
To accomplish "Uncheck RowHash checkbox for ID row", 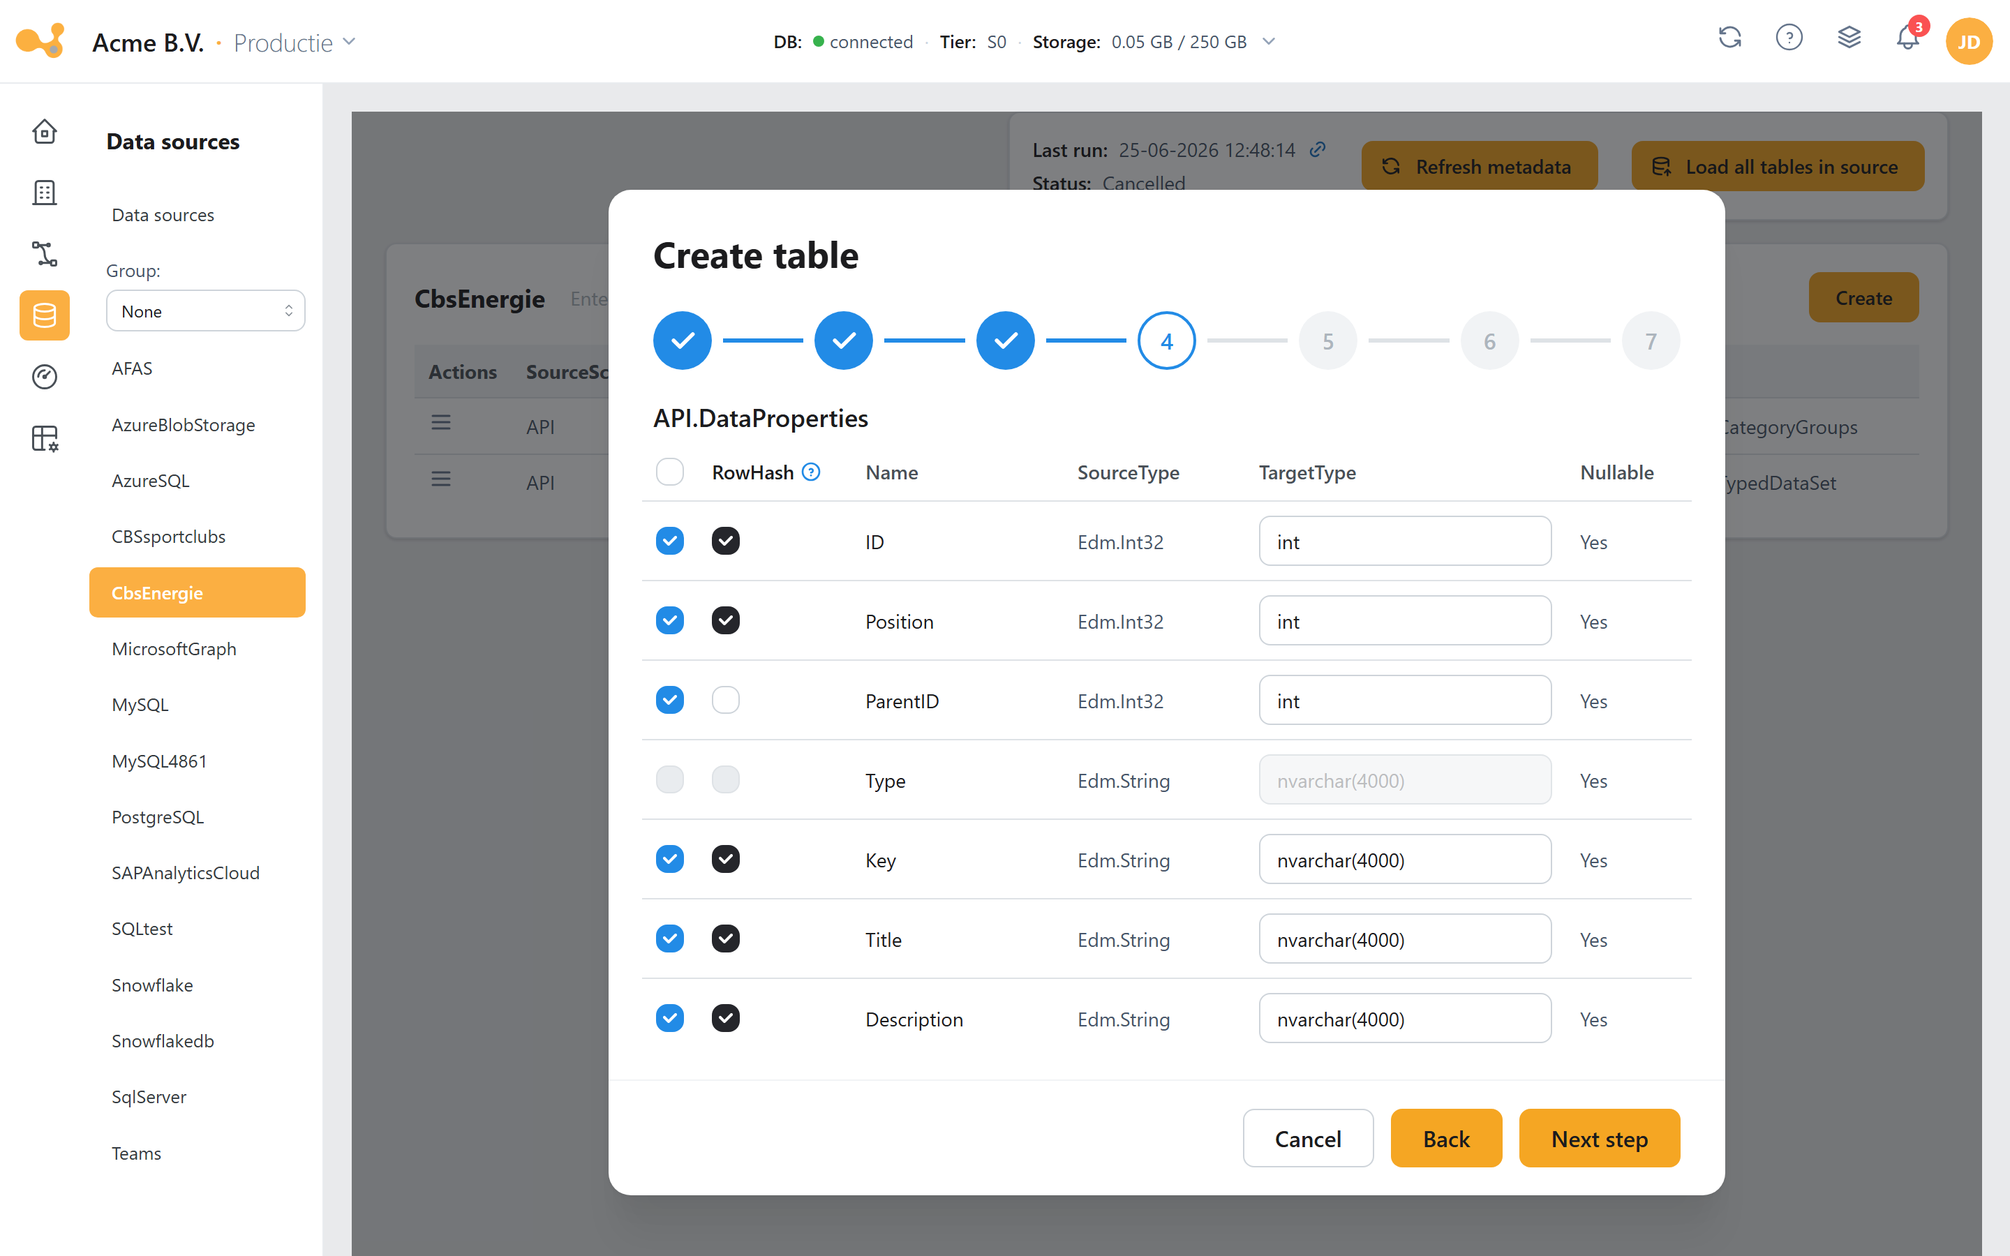I will tap(725, 541).
